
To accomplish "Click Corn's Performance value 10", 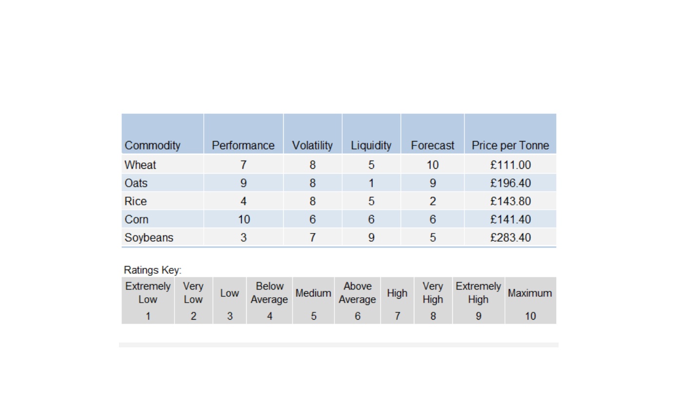I will point(244,219).
